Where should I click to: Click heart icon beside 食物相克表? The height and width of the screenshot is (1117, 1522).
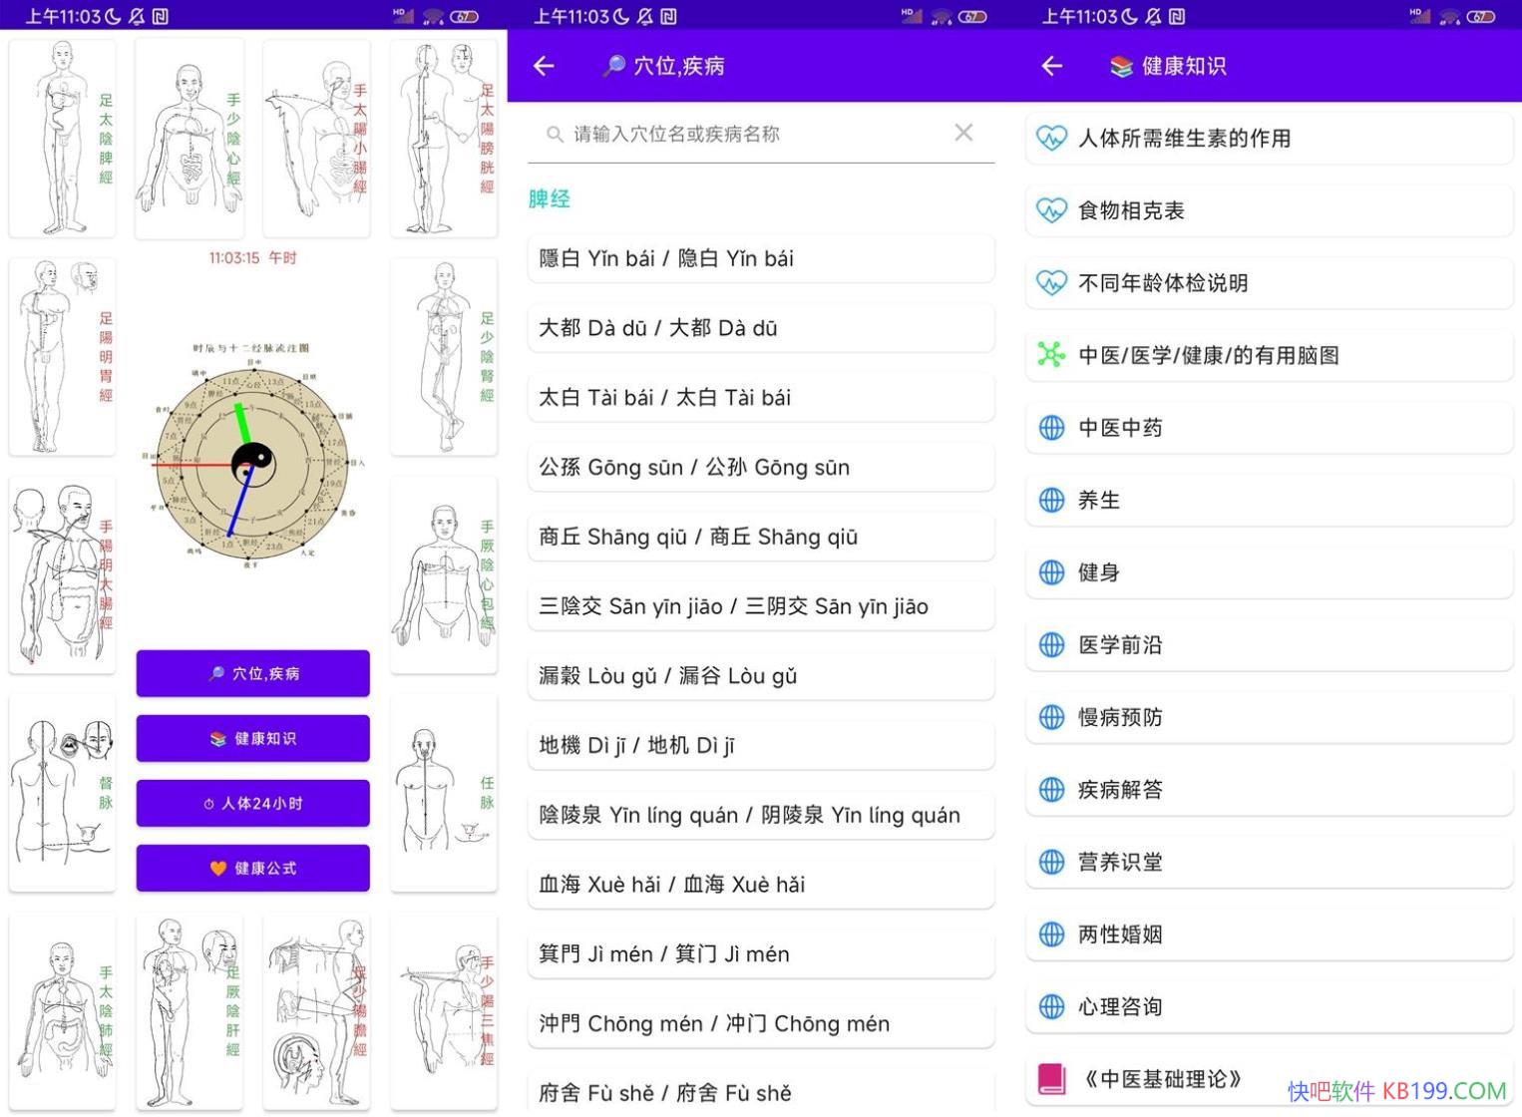1051,210
